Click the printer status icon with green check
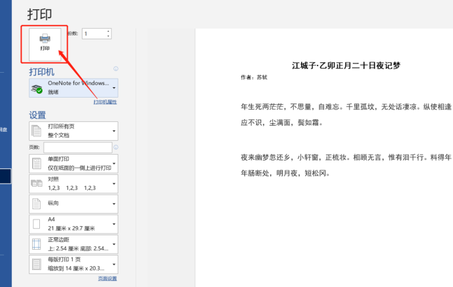Viewport: 453px width, 287px height. click(x=37, y=89)
